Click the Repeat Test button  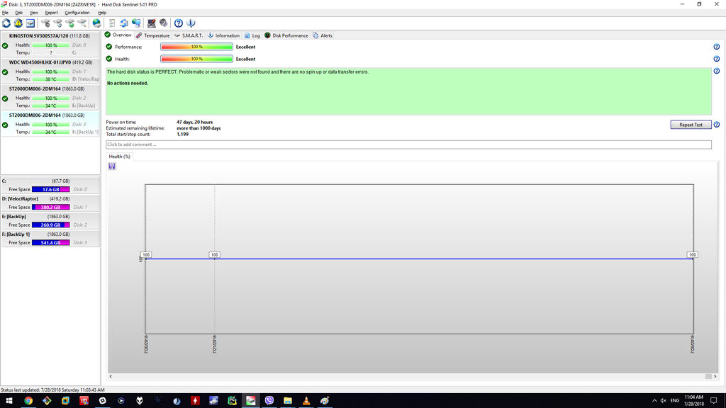click(x=691, y=125)
